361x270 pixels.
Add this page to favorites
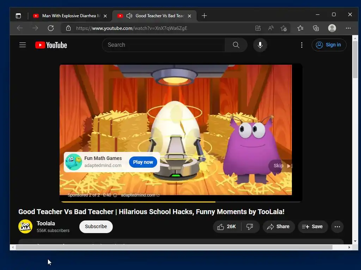point(284,28)
